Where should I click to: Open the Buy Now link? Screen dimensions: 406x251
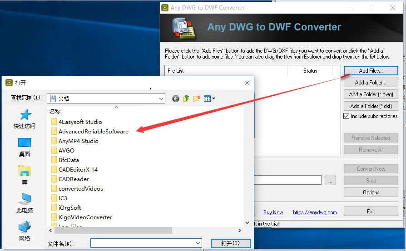(x=273, y=212)
